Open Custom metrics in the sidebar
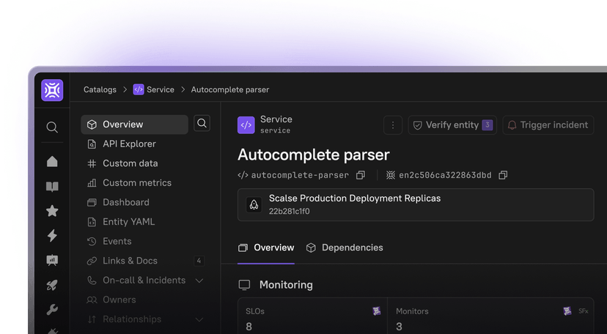The height and width of the screenshot is (334, 607). [x=137, y=183]
